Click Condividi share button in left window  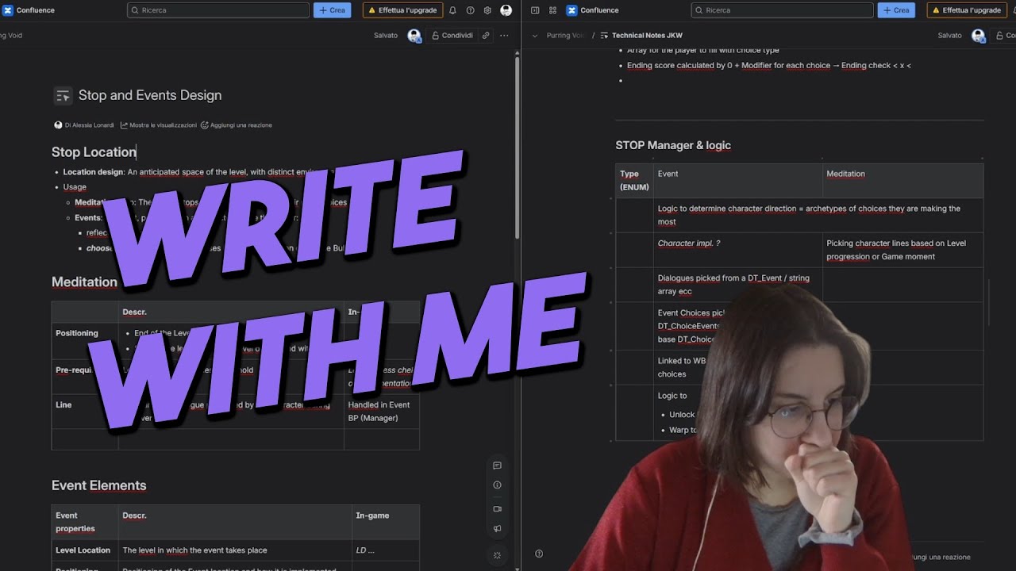[452, 36]
